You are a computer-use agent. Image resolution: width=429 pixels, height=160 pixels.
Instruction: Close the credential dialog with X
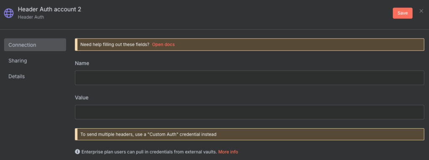point(421,11)
